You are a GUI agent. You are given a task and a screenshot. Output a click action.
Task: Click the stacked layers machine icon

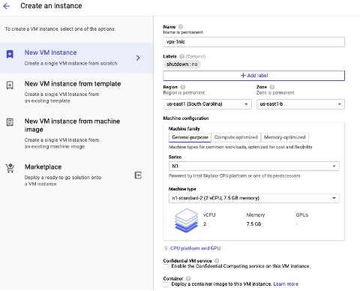click(186, 220)
